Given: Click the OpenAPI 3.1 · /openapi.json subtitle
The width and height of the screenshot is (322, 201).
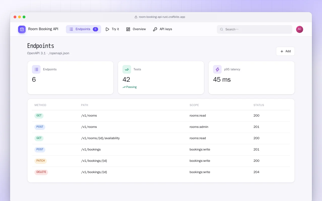Looking at the screenshot, I should pos(48,53).
